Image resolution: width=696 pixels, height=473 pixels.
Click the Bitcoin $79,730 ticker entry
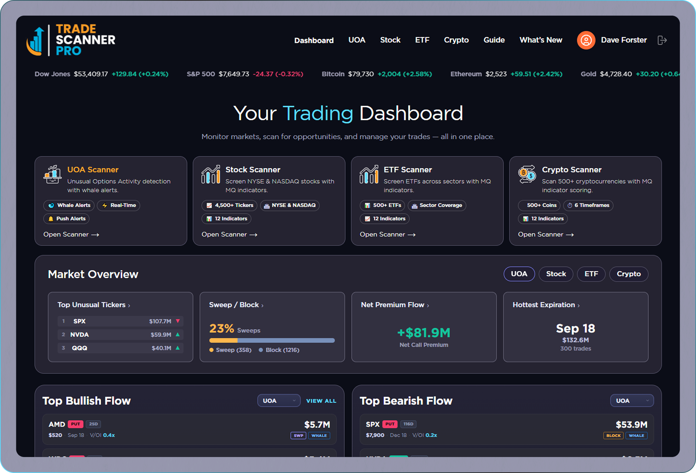tap(377, 74)
